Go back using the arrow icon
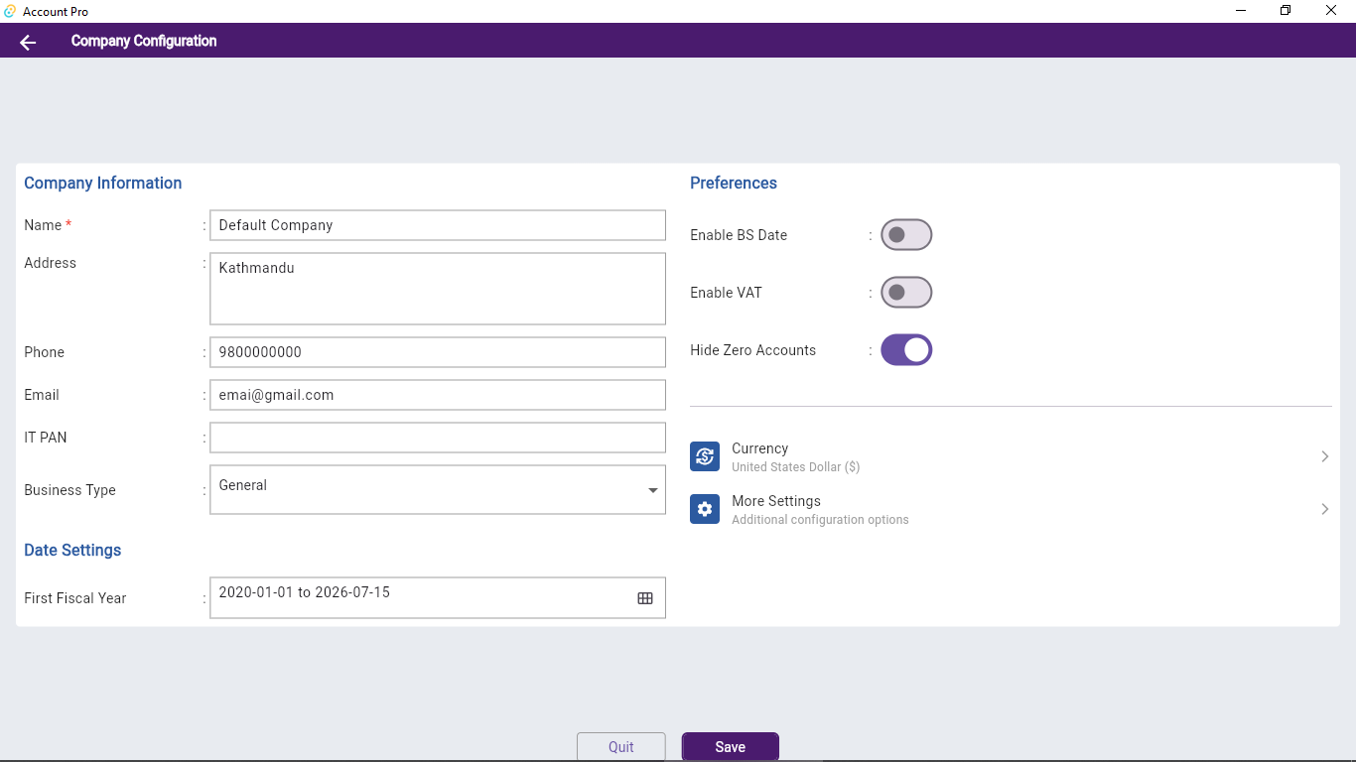This screenshot has height=762, width=1356. pos(28,42)
